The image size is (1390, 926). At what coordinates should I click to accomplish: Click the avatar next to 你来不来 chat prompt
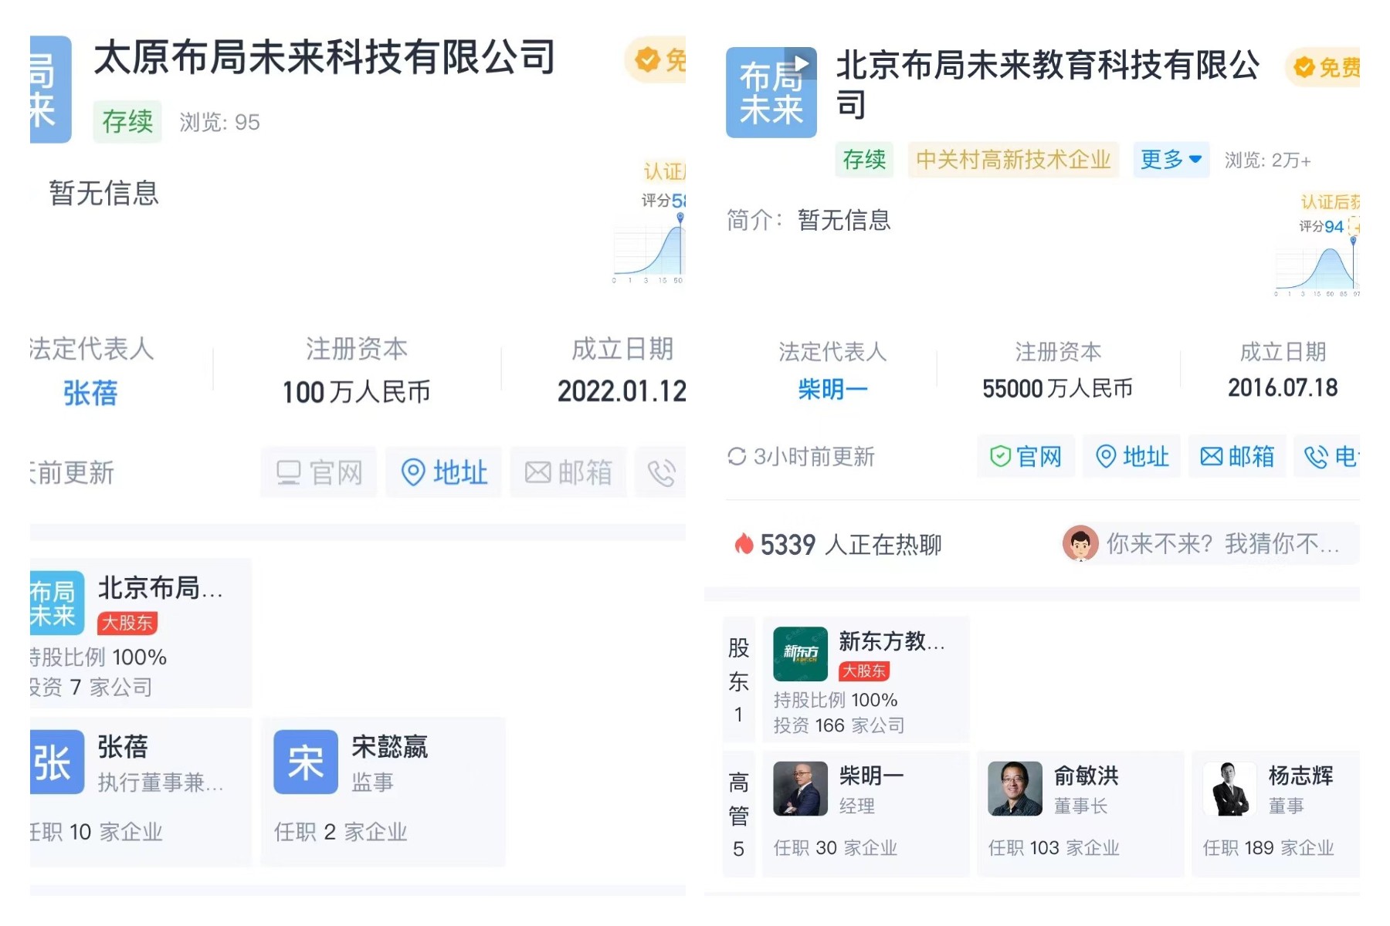pyautogui.click(x=1080, y=544)
